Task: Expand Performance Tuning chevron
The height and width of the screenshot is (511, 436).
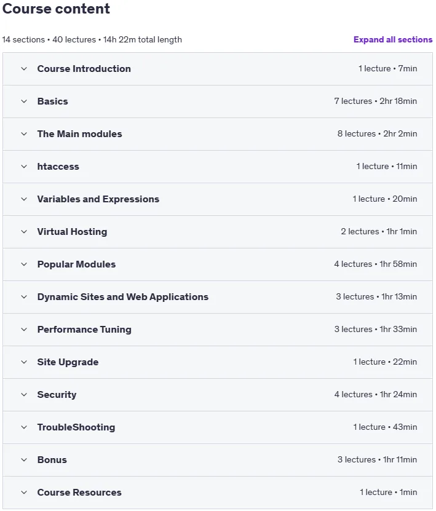Action: coord(24,330)
